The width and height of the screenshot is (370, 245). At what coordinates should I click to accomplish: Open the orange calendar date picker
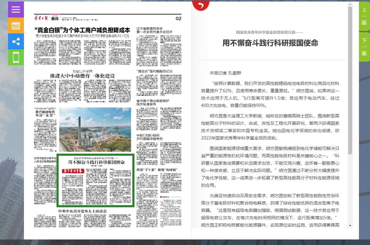click(x=16, y=25)
